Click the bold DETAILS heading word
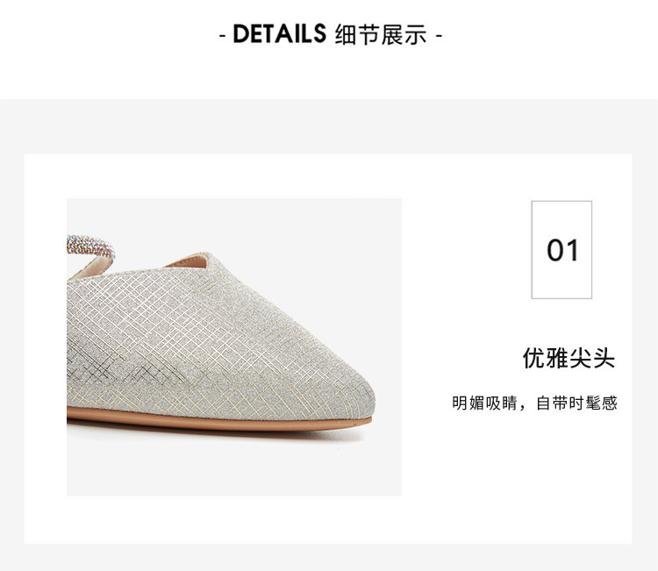 click(x=279, y=33)
